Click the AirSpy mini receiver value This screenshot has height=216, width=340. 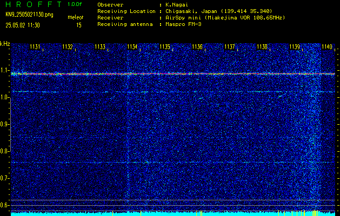[x=225, y=18]
